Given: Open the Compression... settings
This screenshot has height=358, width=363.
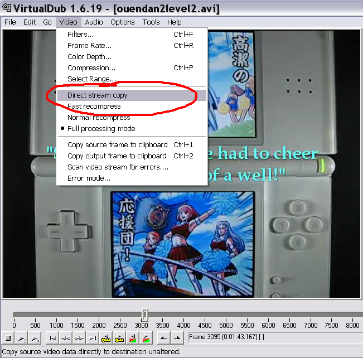Looking at the screenshot, I should point(132,67).
